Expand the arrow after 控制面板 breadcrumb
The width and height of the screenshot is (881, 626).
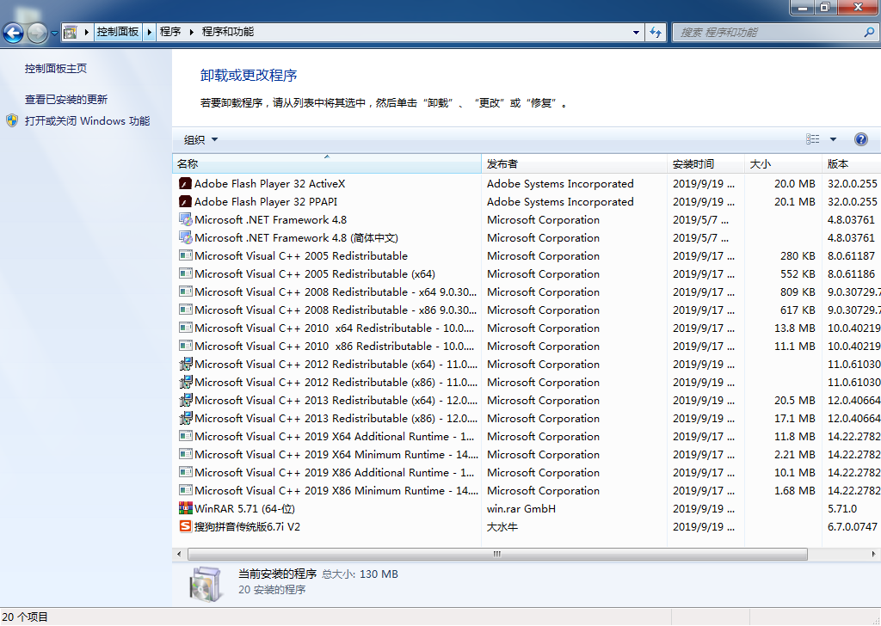(x=149, y=32)
